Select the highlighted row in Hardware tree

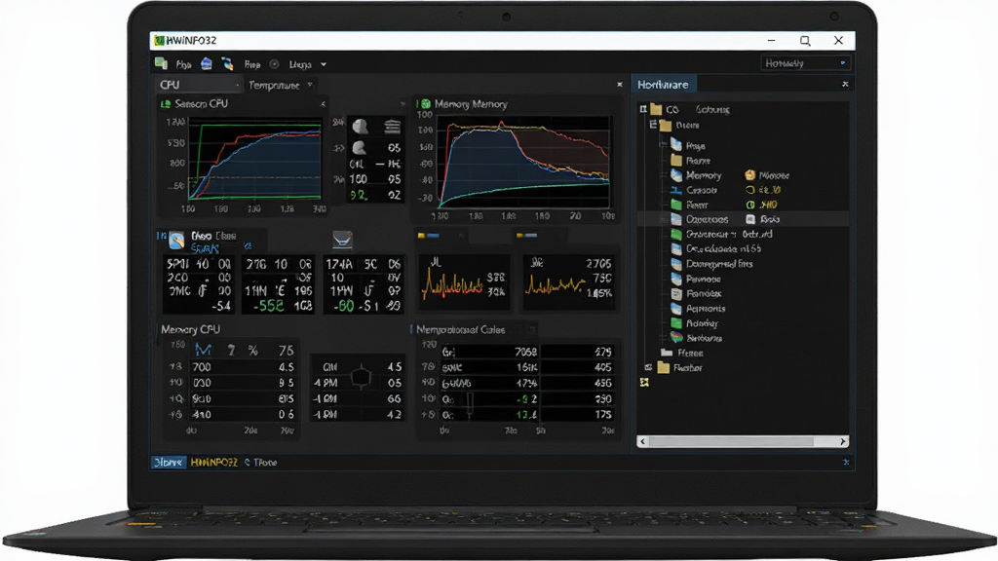pyautogui.click(x=743, y=219)
